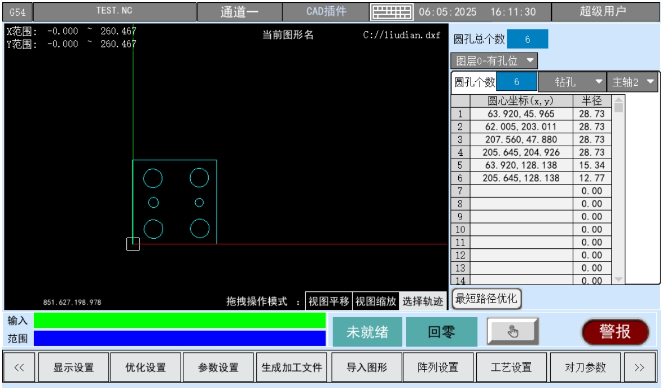The image size is (663, 390).
Task: Select the origin square marker in the canvas
Action: point(133,244)
